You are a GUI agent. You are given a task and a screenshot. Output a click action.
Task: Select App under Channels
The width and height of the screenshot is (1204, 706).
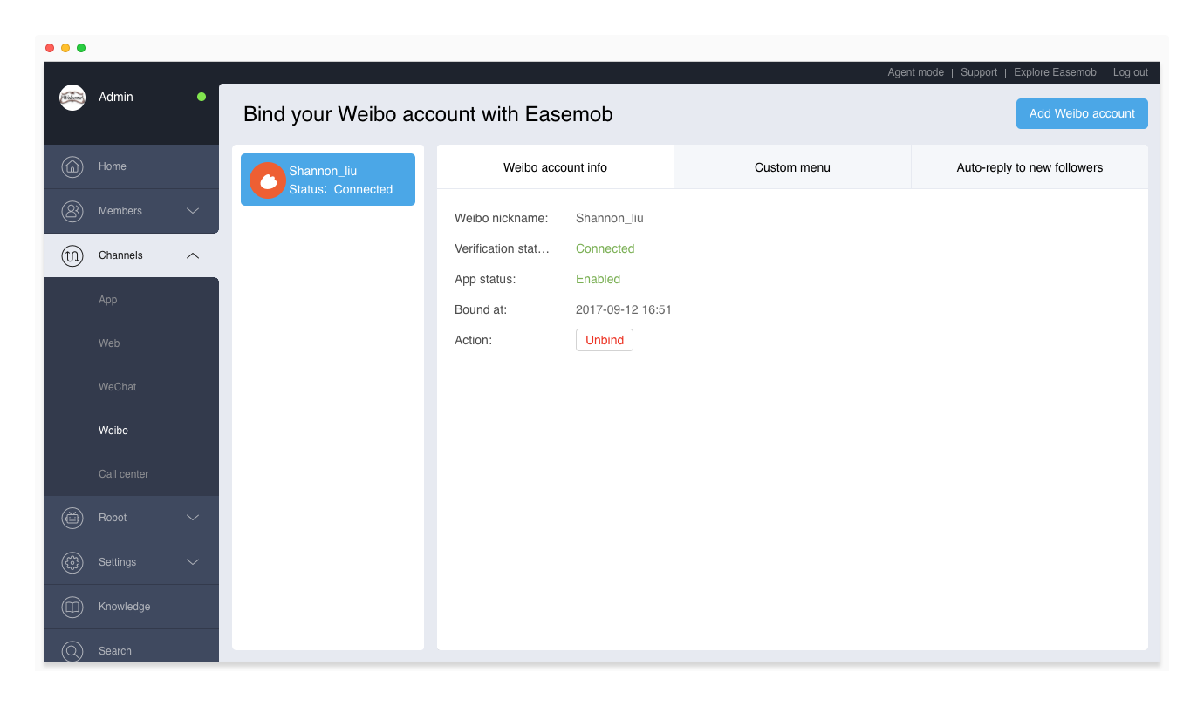click(108, 300)
